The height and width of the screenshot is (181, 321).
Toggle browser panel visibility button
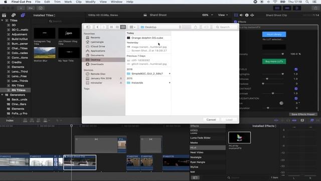[x=277, y=8]
